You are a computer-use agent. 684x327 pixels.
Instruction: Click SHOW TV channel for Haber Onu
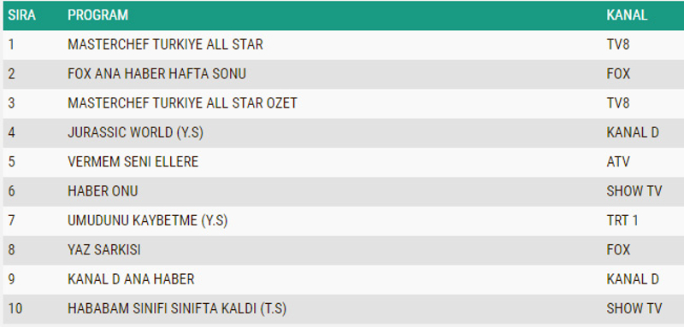click(x=634, y=191)
